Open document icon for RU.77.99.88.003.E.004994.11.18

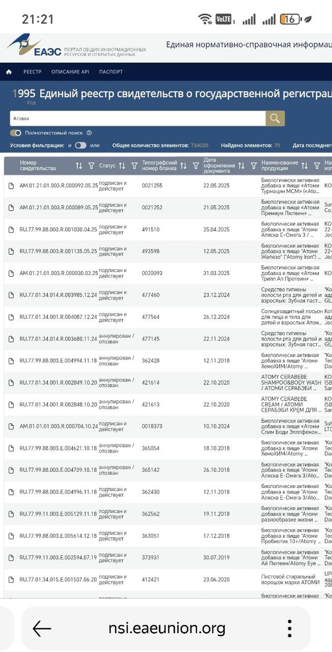point(11,361)
